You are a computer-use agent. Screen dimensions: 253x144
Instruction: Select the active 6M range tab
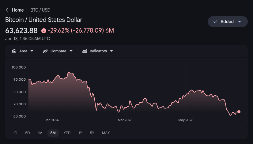tap(53, 133)
